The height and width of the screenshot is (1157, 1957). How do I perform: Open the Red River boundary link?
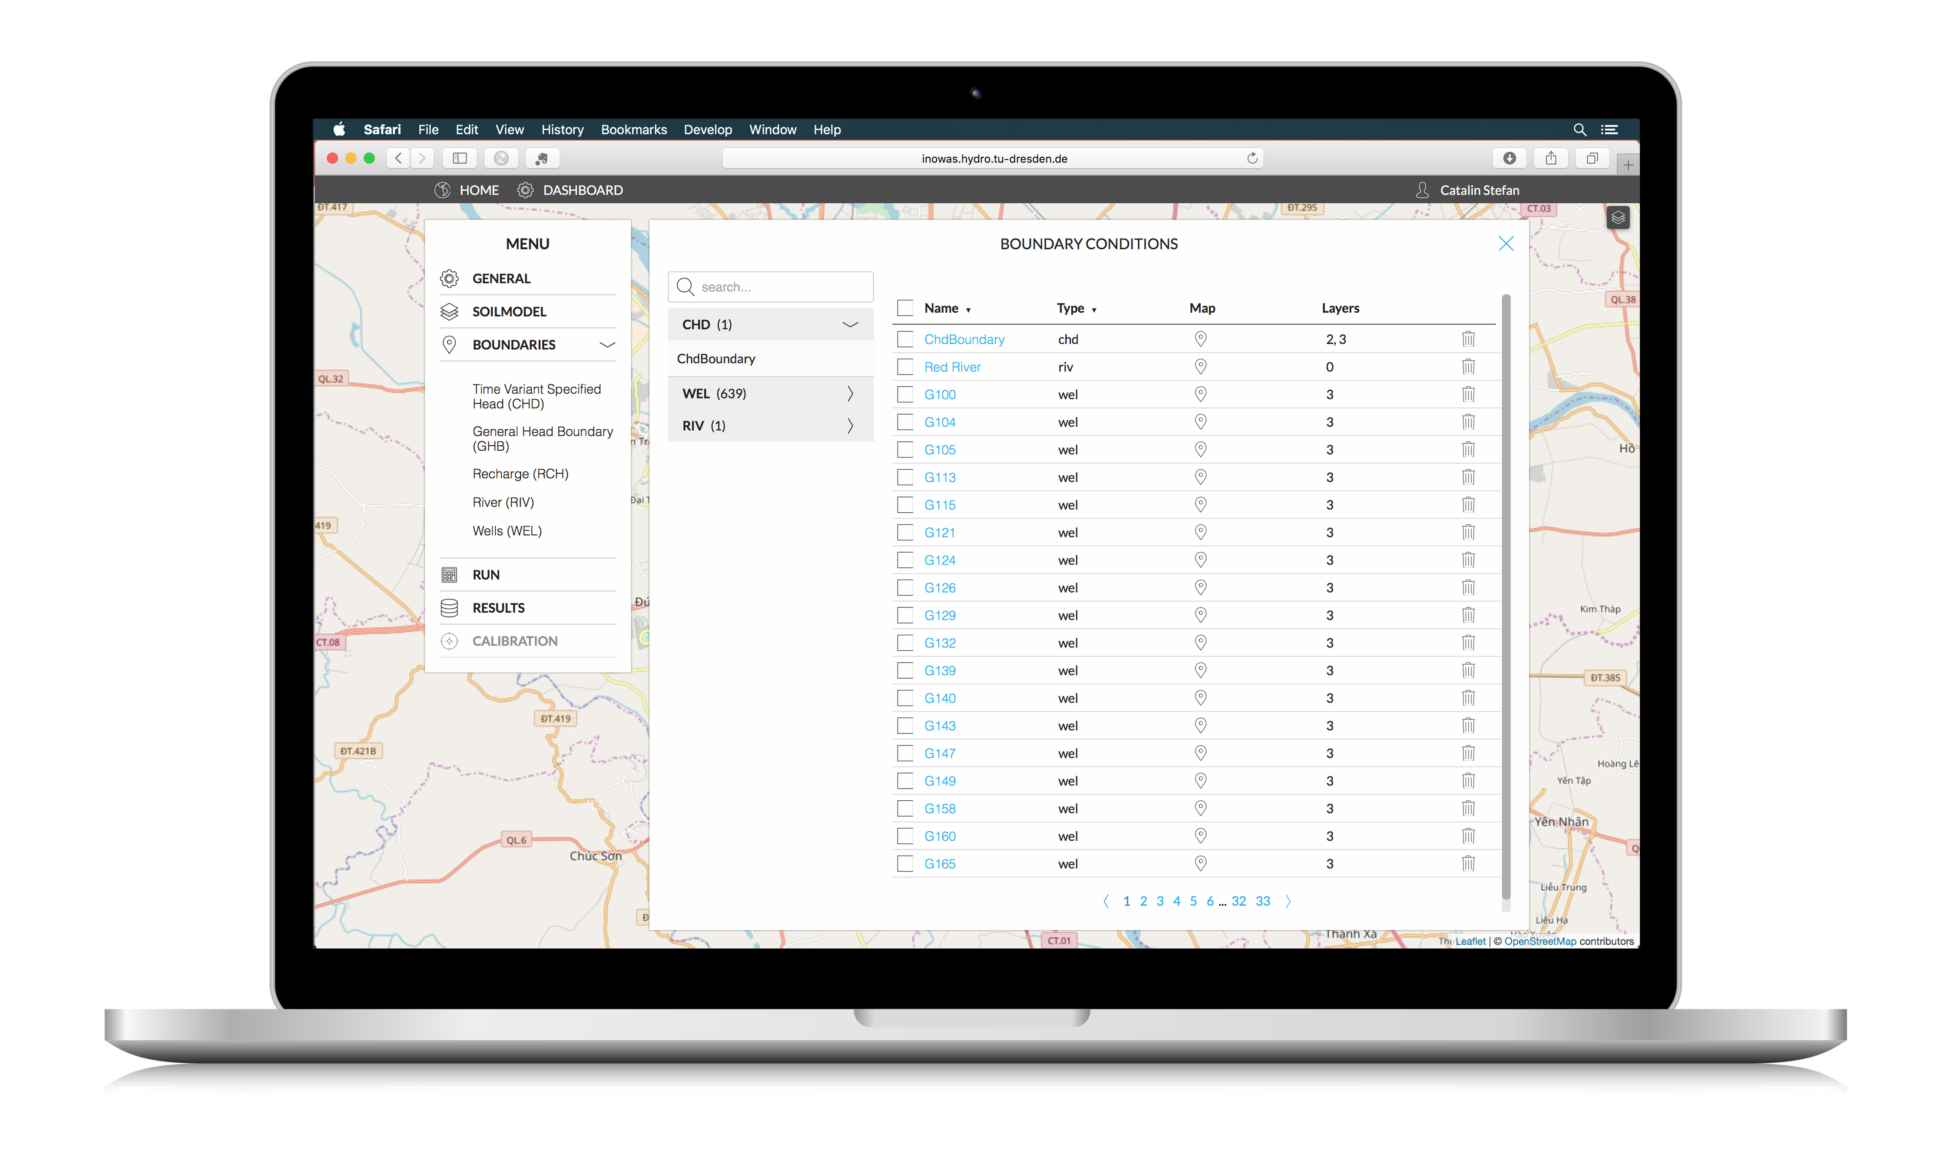pyautogui.click(x=952, y=366)
